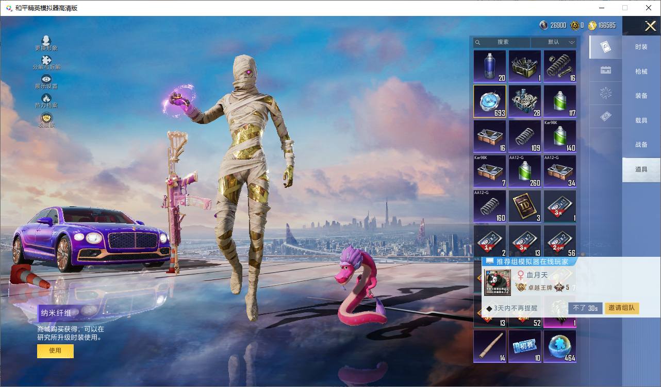Open the 默认 sort dropdown
Screen dimensions: 661x387
[x=554, y=42]
